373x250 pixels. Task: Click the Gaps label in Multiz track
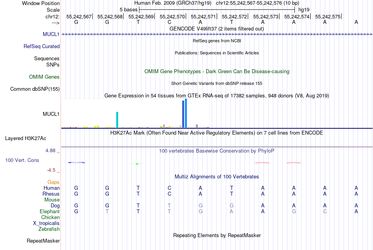point(53,182)
